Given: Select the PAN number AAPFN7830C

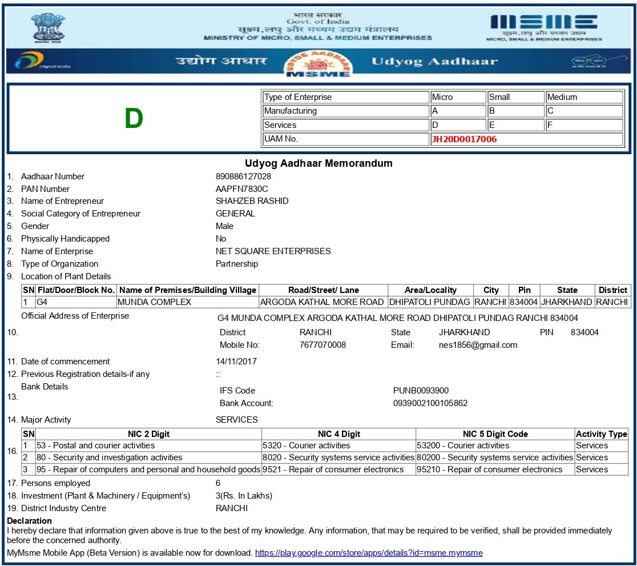Looking at the screenshot, I should tap(241, 189).
